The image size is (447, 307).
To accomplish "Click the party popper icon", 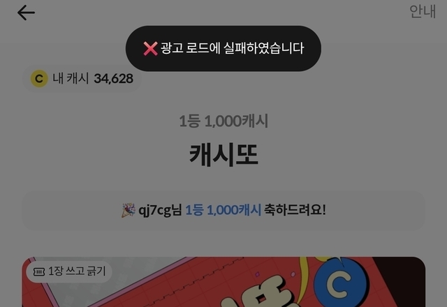I will (x=129, y=210).
